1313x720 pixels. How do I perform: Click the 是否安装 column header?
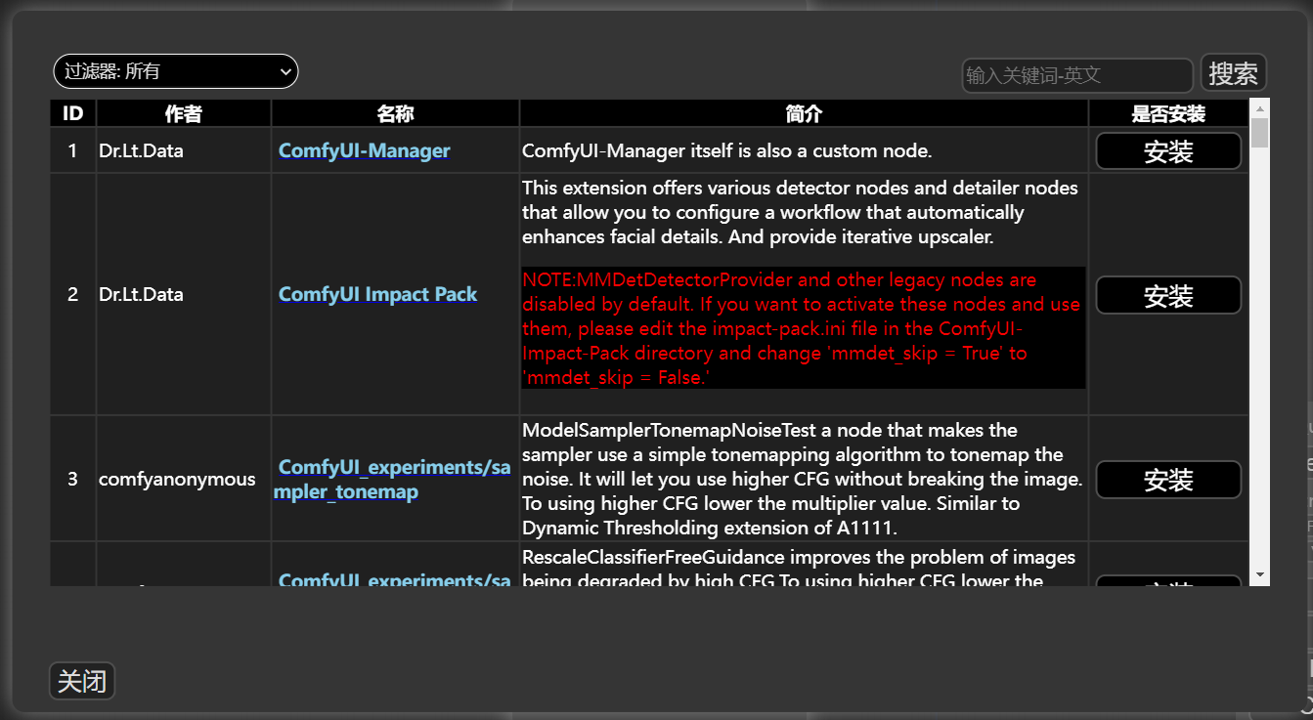click(x=1167, y=112)
